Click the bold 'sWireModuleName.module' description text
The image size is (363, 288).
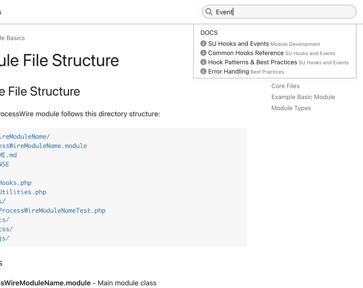coord(45,283)
